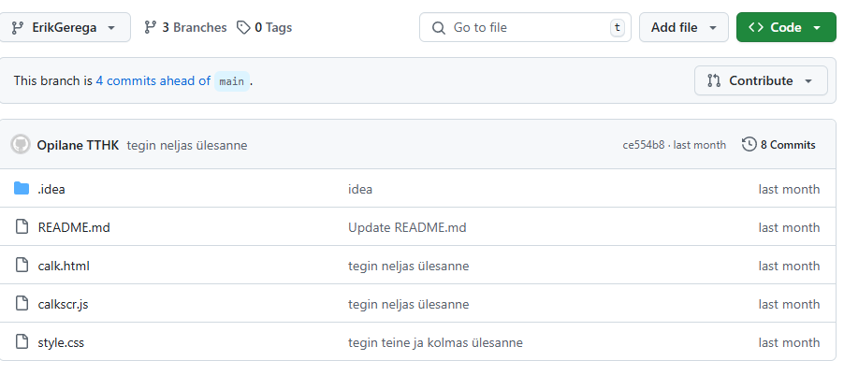Click last month timestamp in calkscr.js row
Image resolution: width=844 pixels, height=375 pixels.
coord(789,305)
